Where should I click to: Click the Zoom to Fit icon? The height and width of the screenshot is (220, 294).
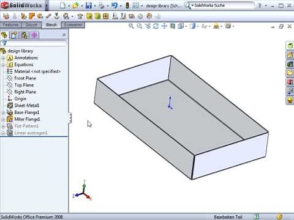[131, 26]
